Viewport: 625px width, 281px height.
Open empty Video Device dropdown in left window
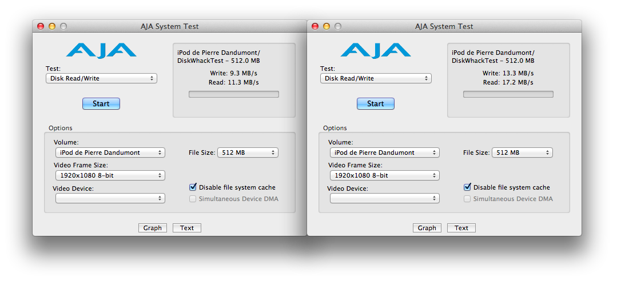click(x=110, y=198)
